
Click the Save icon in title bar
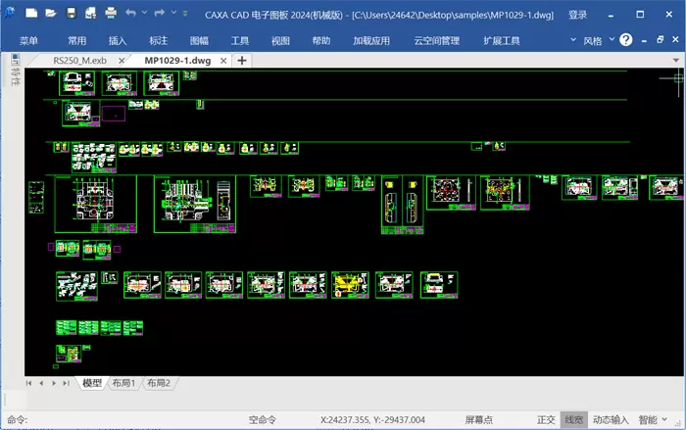(71, 14)
